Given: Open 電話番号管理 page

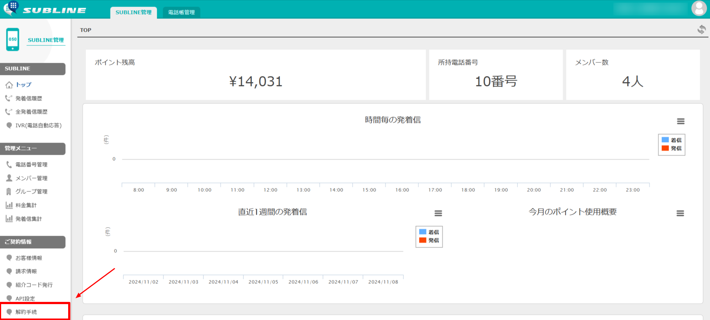Looking at the screenshot, I should (31, 164).
